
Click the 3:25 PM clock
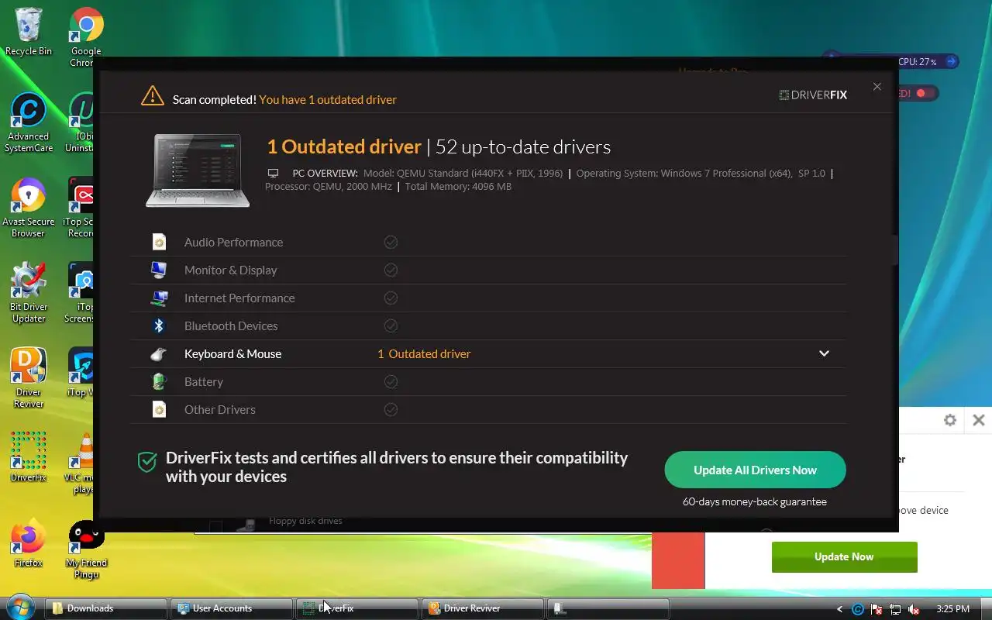952,609
